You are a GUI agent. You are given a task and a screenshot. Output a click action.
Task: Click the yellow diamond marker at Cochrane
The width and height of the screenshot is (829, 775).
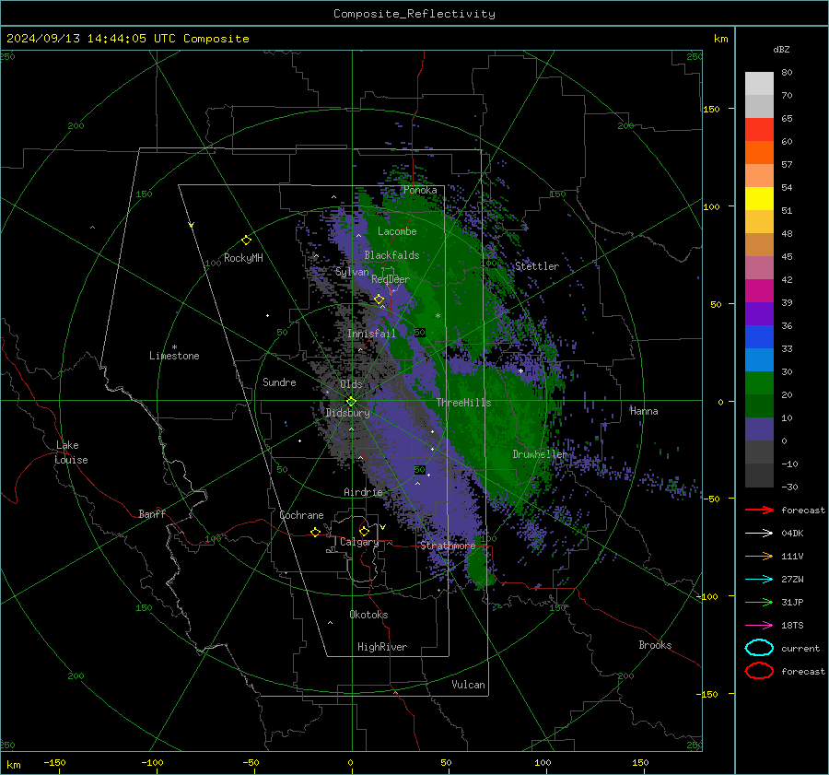pos(315,532)
